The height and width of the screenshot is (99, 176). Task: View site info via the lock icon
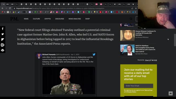(x=14, y=8)
